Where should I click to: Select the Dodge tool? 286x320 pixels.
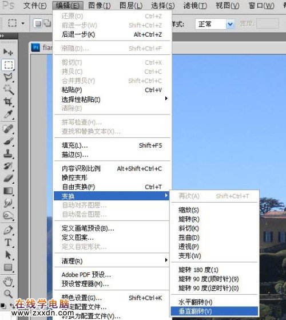8,215
